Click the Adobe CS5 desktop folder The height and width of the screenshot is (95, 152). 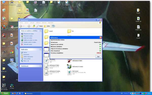28,3
